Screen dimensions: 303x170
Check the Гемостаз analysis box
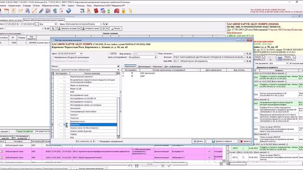click(64, 118)
